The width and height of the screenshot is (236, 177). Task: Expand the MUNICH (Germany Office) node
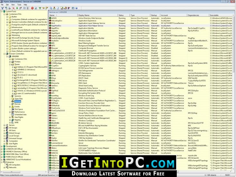(x=2, y=152)
